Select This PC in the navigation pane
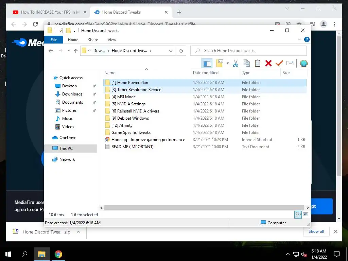The height and width of the screenshot is (261, 348). pyautogui.click(x=71, y=149)
